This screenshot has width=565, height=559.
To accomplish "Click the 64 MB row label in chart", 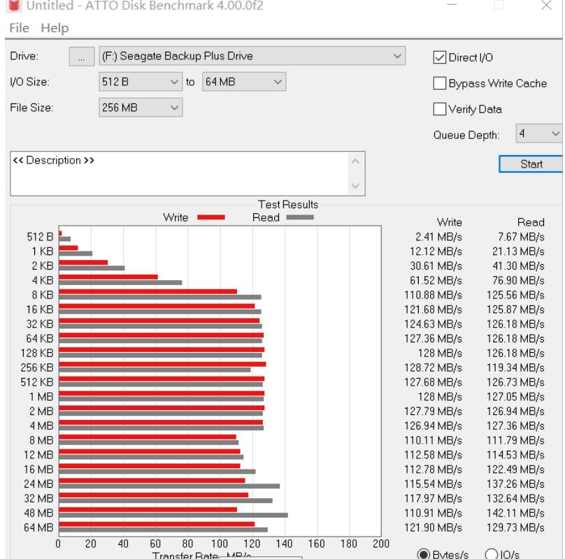I will click(38, 528).
